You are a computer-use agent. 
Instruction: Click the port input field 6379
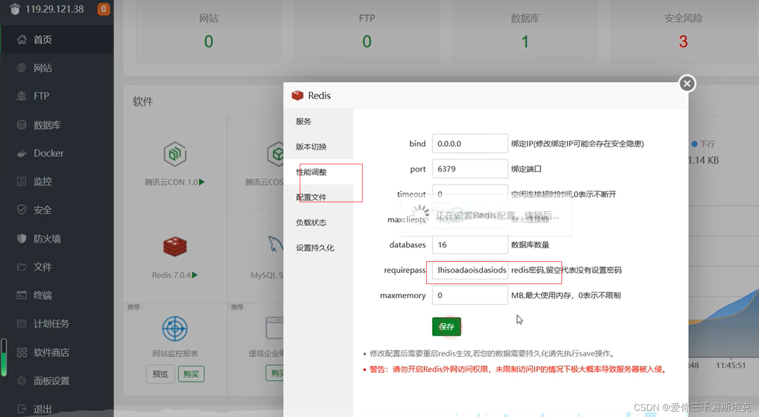point(470,169)
